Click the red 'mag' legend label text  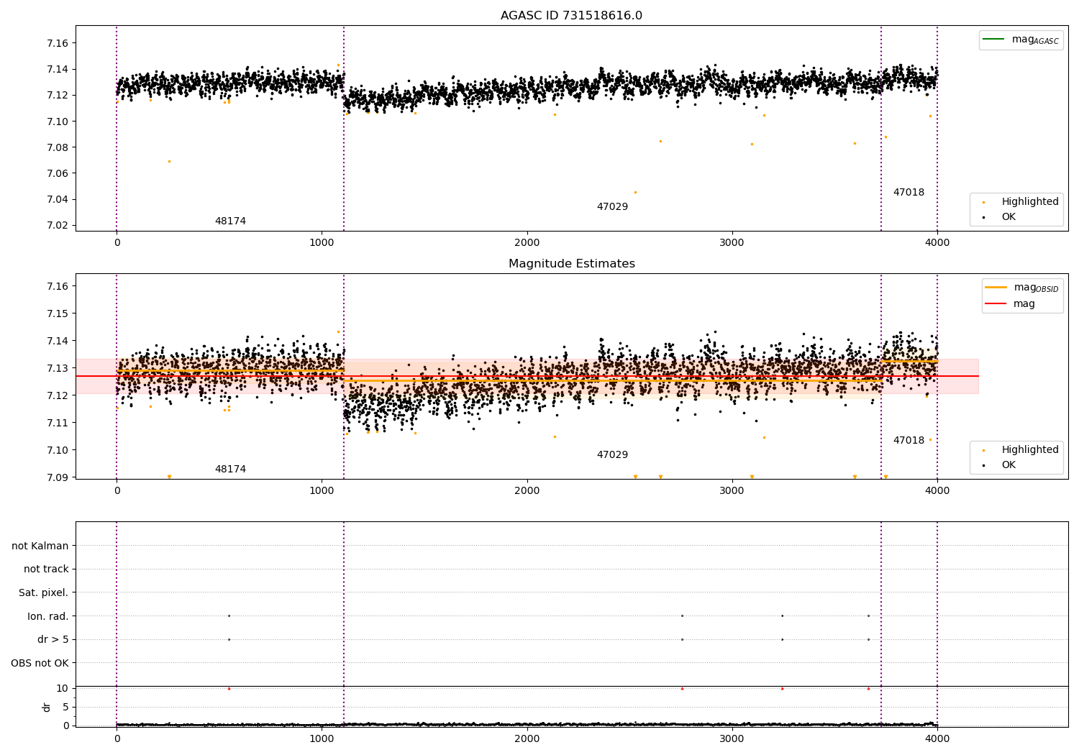coord(1024,304)
